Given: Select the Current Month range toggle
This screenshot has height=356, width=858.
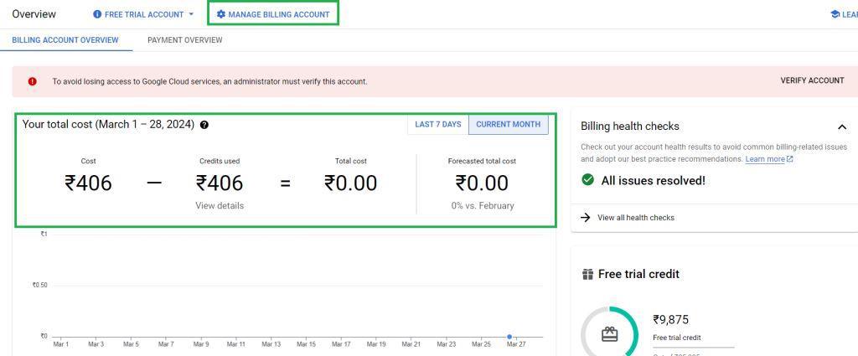Looking at the screenshot, I should tap(508, 125).
